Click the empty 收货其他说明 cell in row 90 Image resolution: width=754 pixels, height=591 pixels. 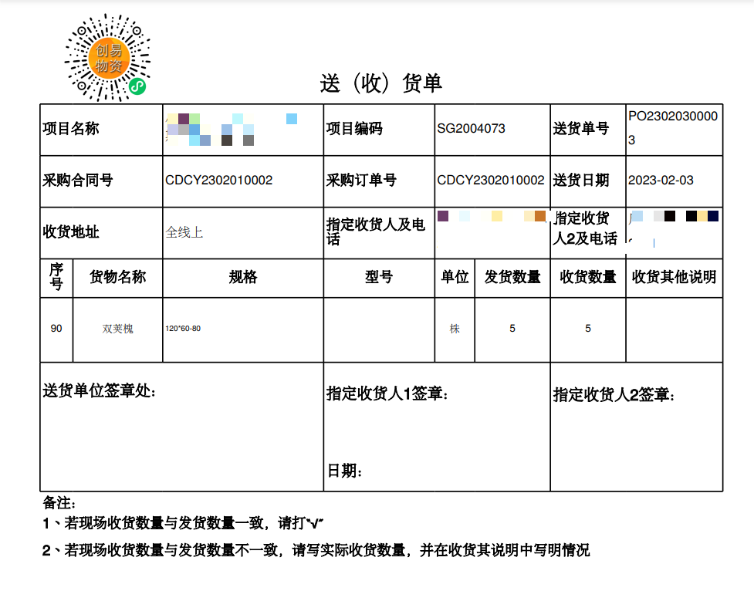[x=674, y=329]
